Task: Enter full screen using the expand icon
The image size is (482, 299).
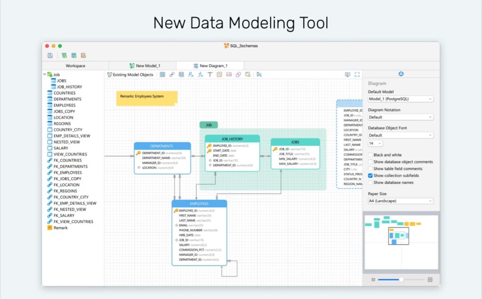Action: tap(357, 75)
